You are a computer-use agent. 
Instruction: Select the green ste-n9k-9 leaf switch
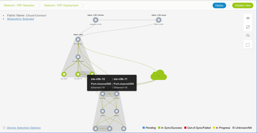pos(64,74)
